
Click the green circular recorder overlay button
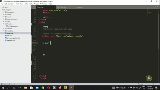[149, 78]
